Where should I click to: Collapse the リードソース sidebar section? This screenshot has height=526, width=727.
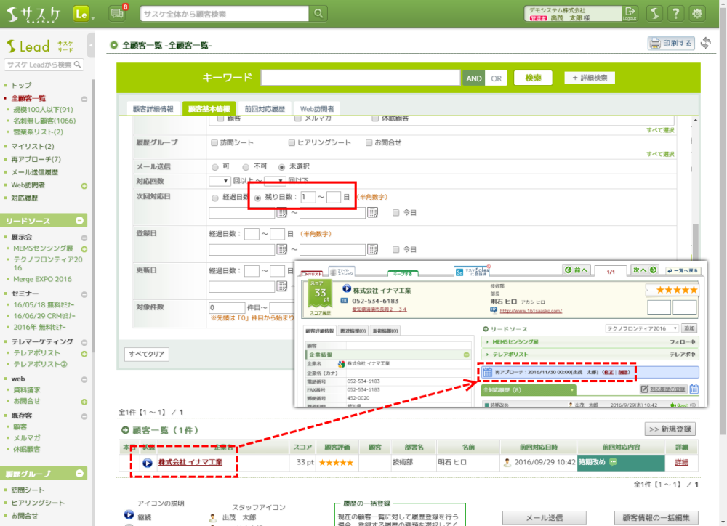(x=80, y=221)
